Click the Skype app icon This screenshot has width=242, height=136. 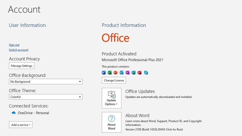pos(146,73)
